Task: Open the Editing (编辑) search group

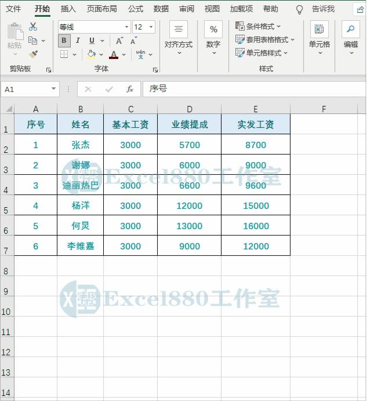Action: coord(351,38)
